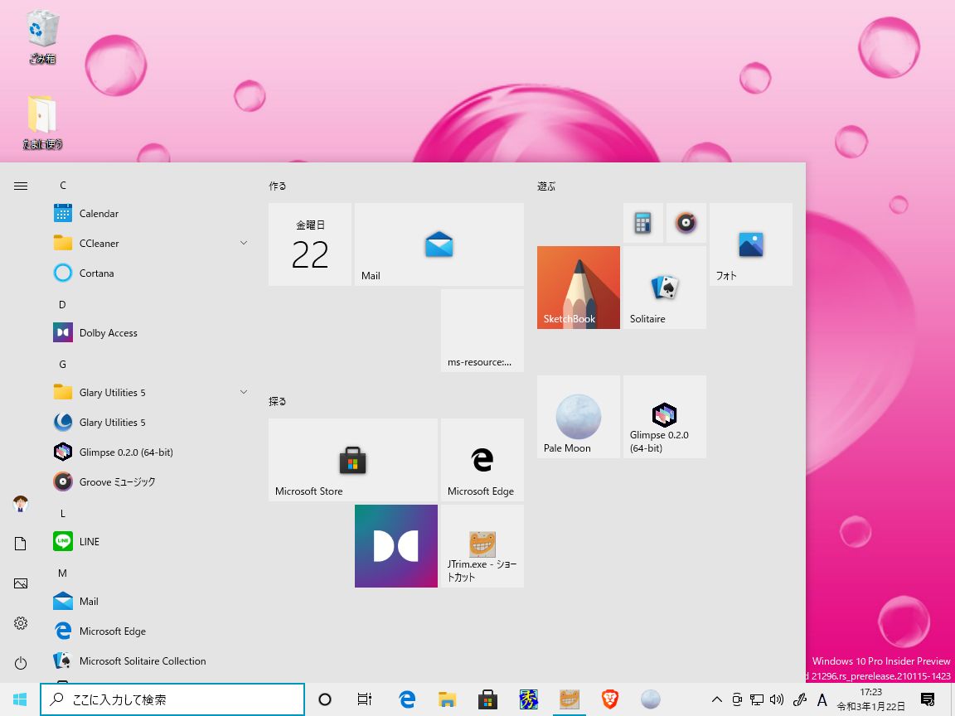Image resolution: width=955 pixels, height=716 pixels.
Task: Click the Windows Start button on taskbar
Action: point(20,699)
